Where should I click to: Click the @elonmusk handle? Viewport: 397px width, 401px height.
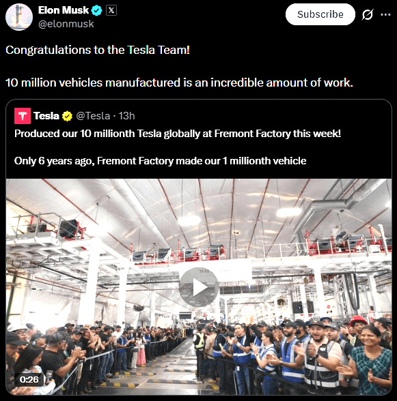pyautogui.click(x=66, y=24)
